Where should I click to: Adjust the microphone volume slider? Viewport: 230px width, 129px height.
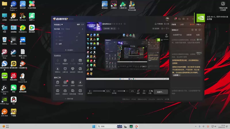(x=98, y=91)
